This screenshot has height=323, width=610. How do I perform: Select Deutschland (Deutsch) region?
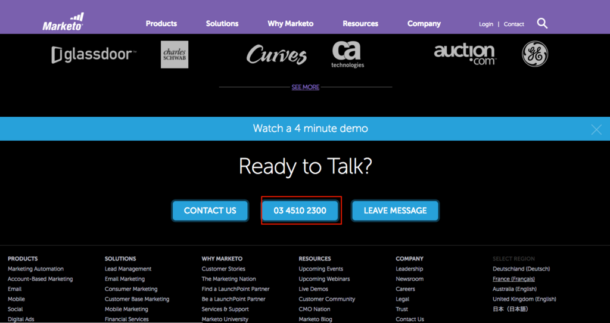[x=521, y=269]
